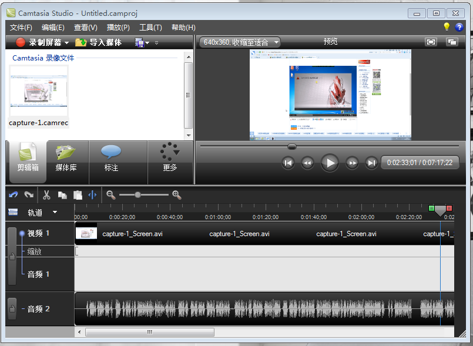This screenshot has width=473, height=346.
Task: Click the red Record the screen button
Action: pos(21,42)
